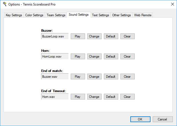Switch to the Web Remote tab
This screenshot has height=126, width=177.
point(142,15)
